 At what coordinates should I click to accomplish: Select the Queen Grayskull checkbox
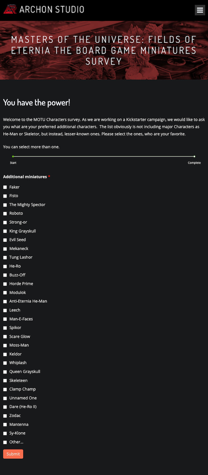(5, 372)
